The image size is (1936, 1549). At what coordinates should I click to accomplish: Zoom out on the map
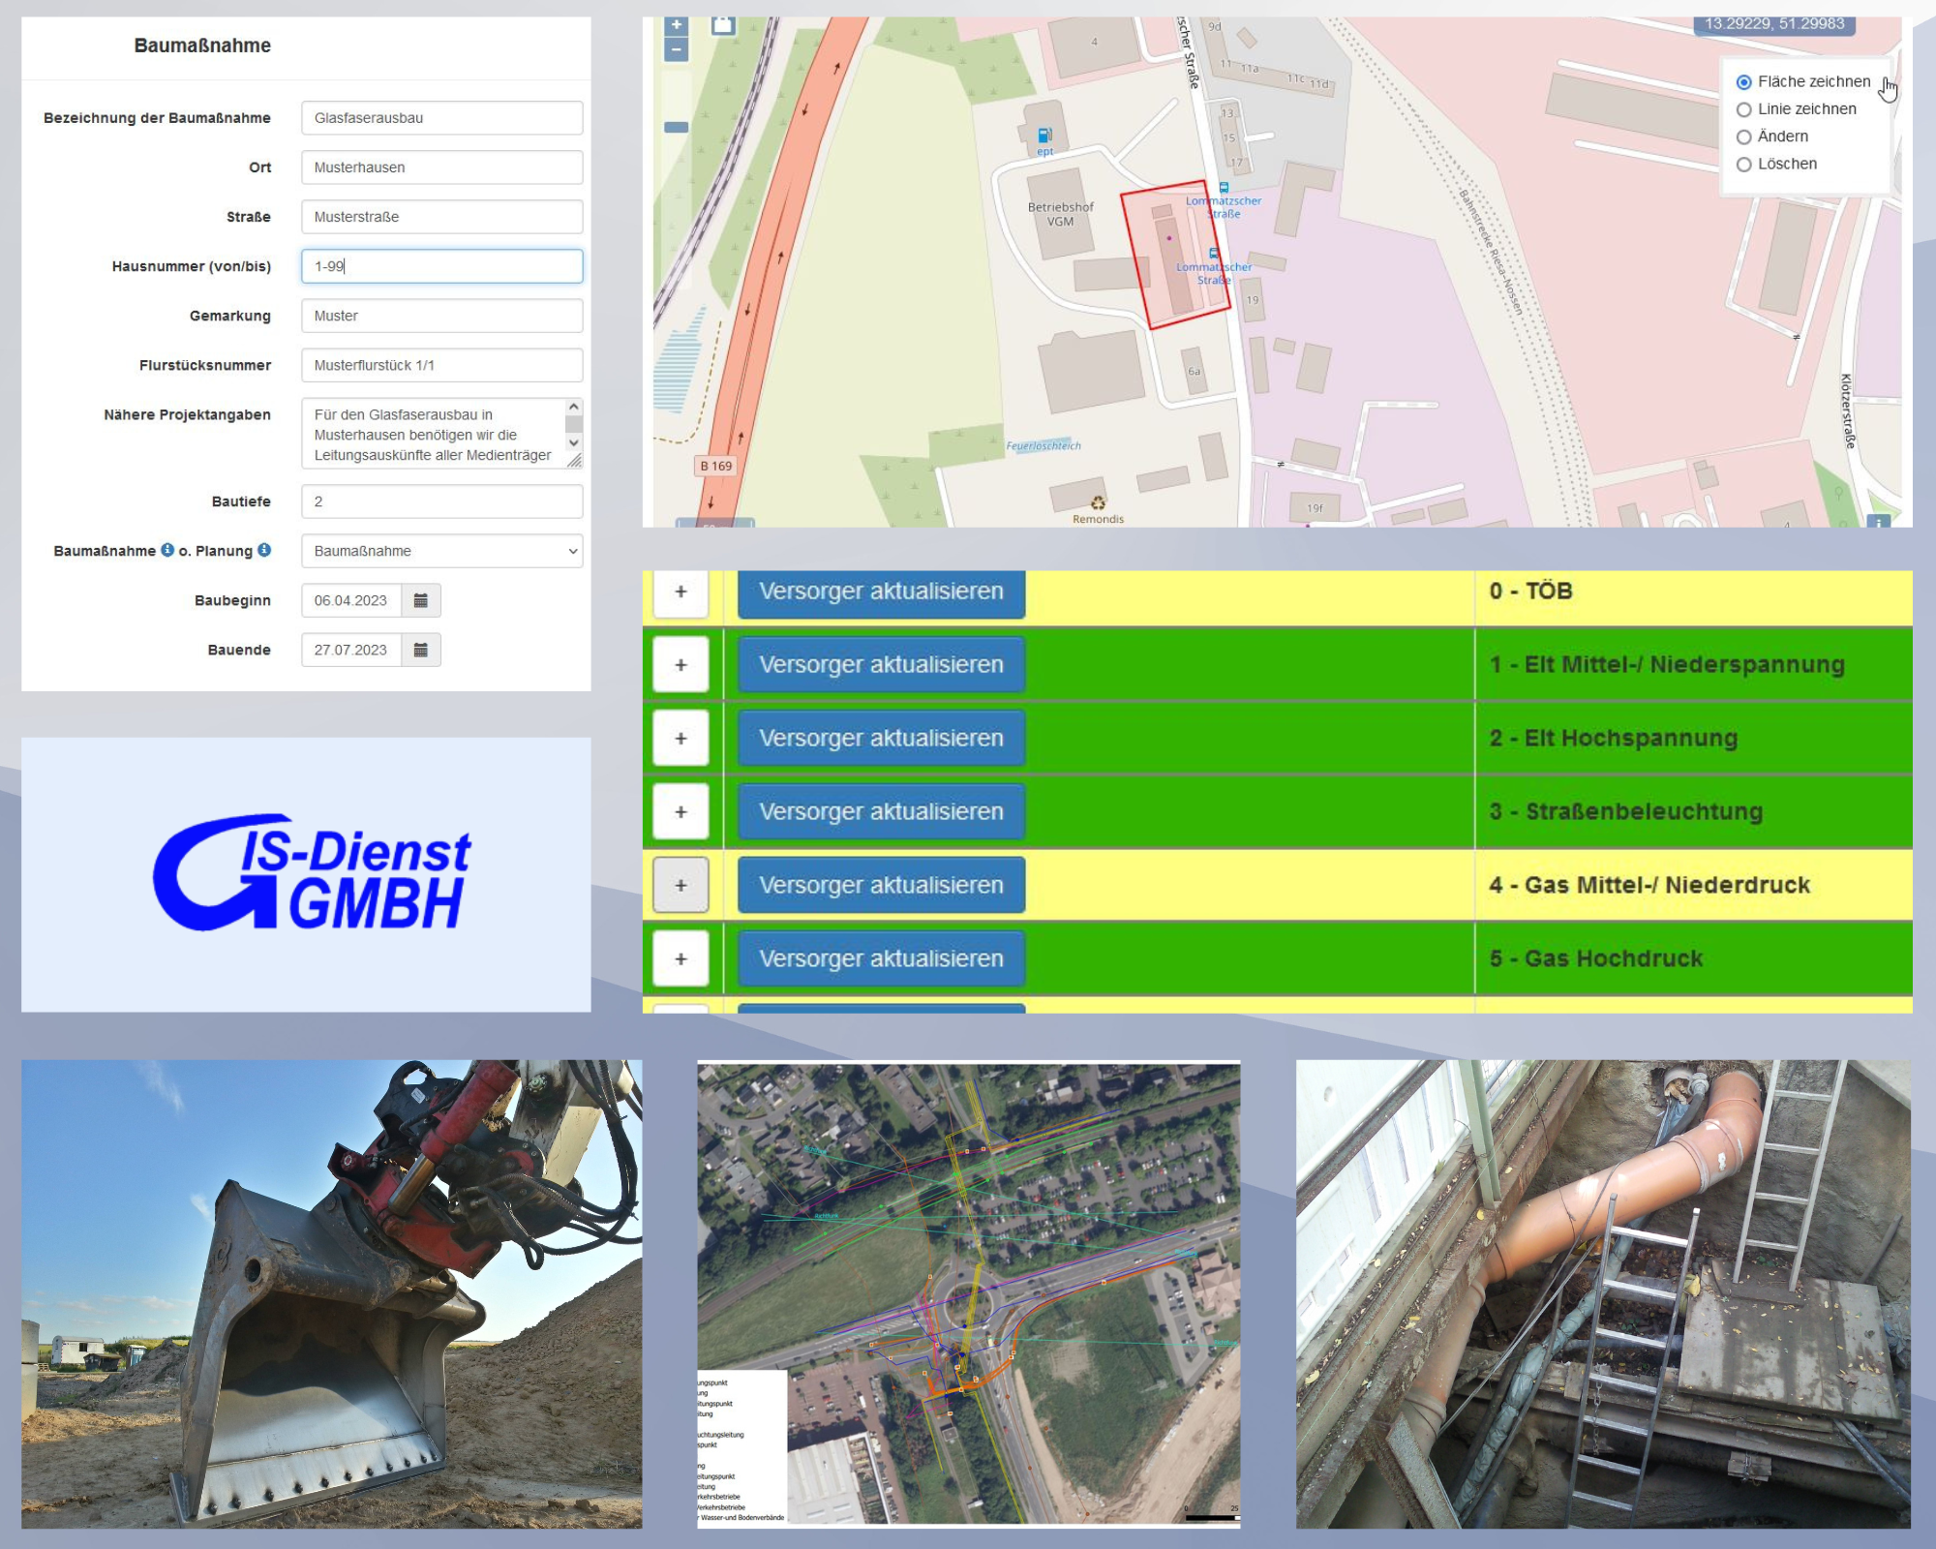(x=676, y=49)
